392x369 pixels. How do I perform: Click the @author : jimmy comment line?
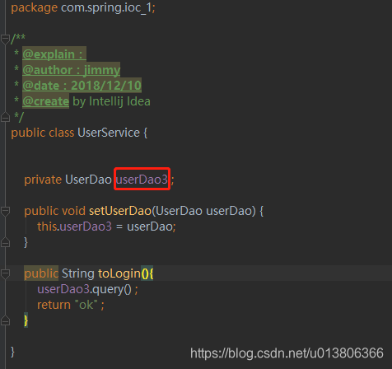pyautogui.click(x=72, y=70)
